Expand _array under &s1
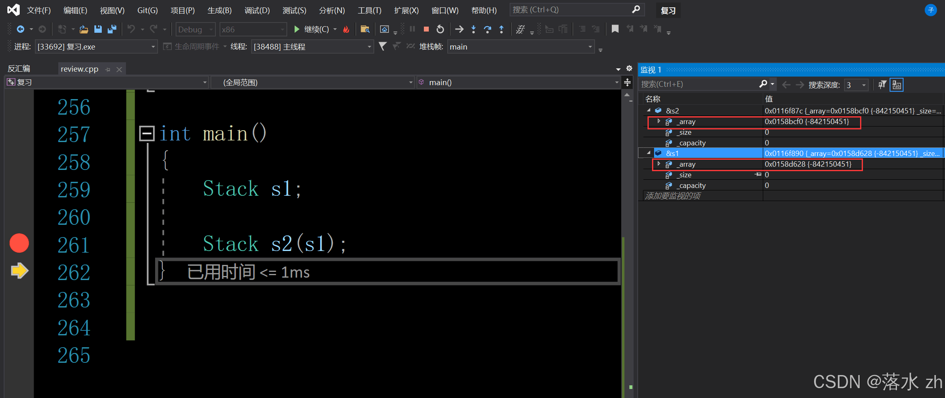The width and height of the screenshot is (945, 398). [659, 164]
